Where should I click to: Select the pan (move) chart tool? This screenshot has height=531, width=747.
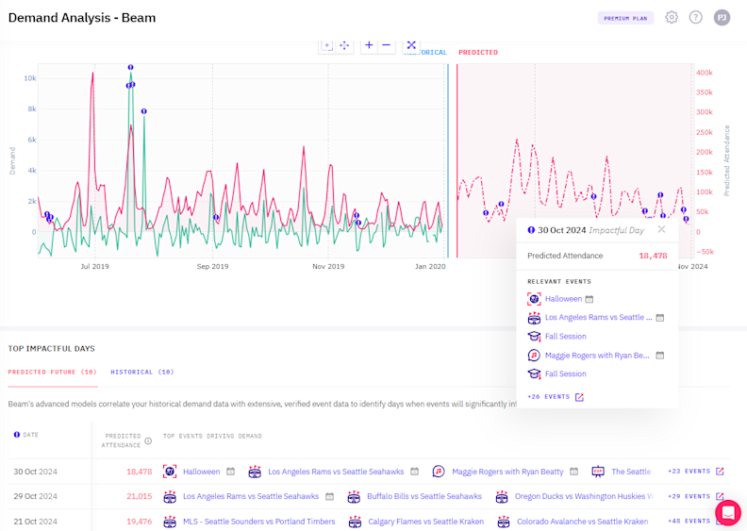click(344, 45)
